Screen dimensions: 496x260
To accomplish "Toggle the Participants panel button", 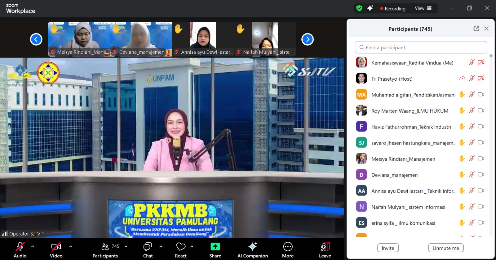I will click(x=105, y=250).
